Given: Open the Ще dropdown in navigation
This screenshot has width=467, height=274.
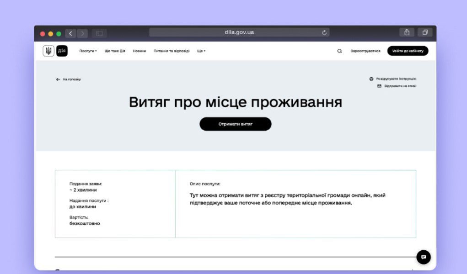Looking at the screenshot, I should point(200,51).
